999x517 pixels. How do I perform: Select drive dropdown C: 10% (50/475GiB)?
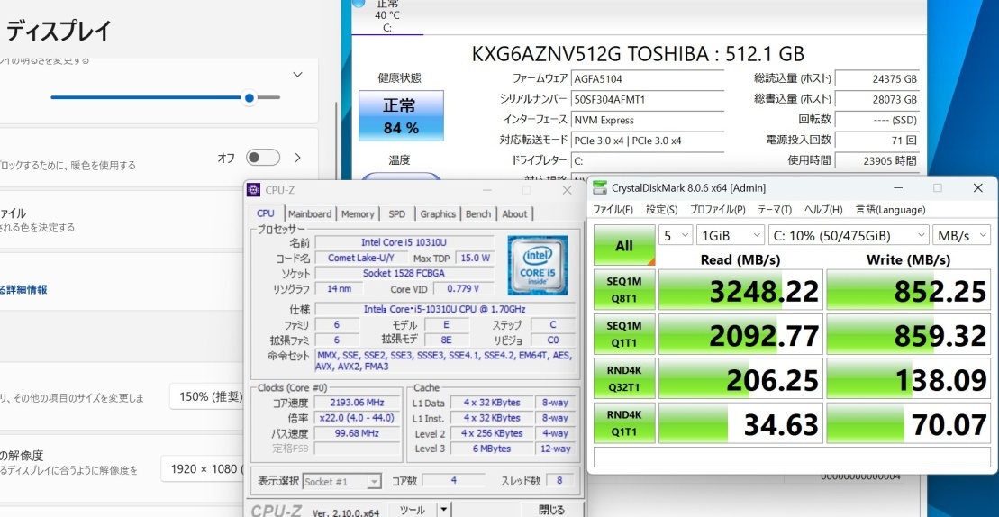849,236
